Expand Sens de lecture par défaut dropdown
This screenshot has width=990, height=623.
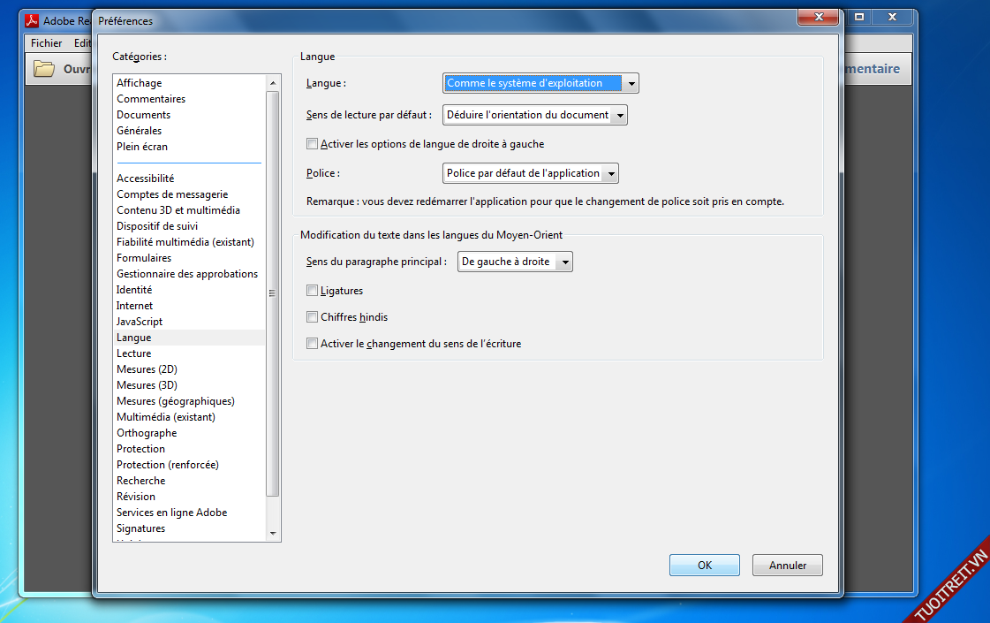[534, 115]
